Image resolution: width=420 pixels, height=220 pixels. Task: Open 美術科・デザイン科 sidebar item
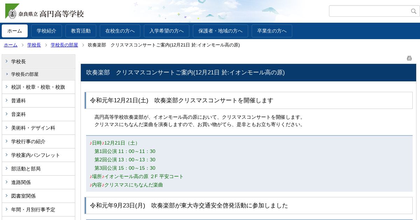[38, 128]
